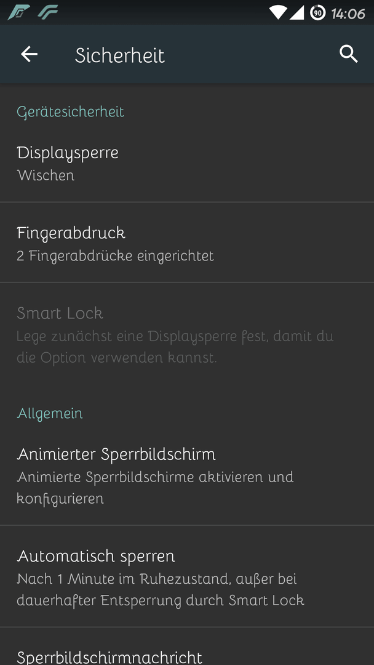Tap the disabled Smart Lock entry
This screenshot has width=374, height=665.
click(187, 334)
